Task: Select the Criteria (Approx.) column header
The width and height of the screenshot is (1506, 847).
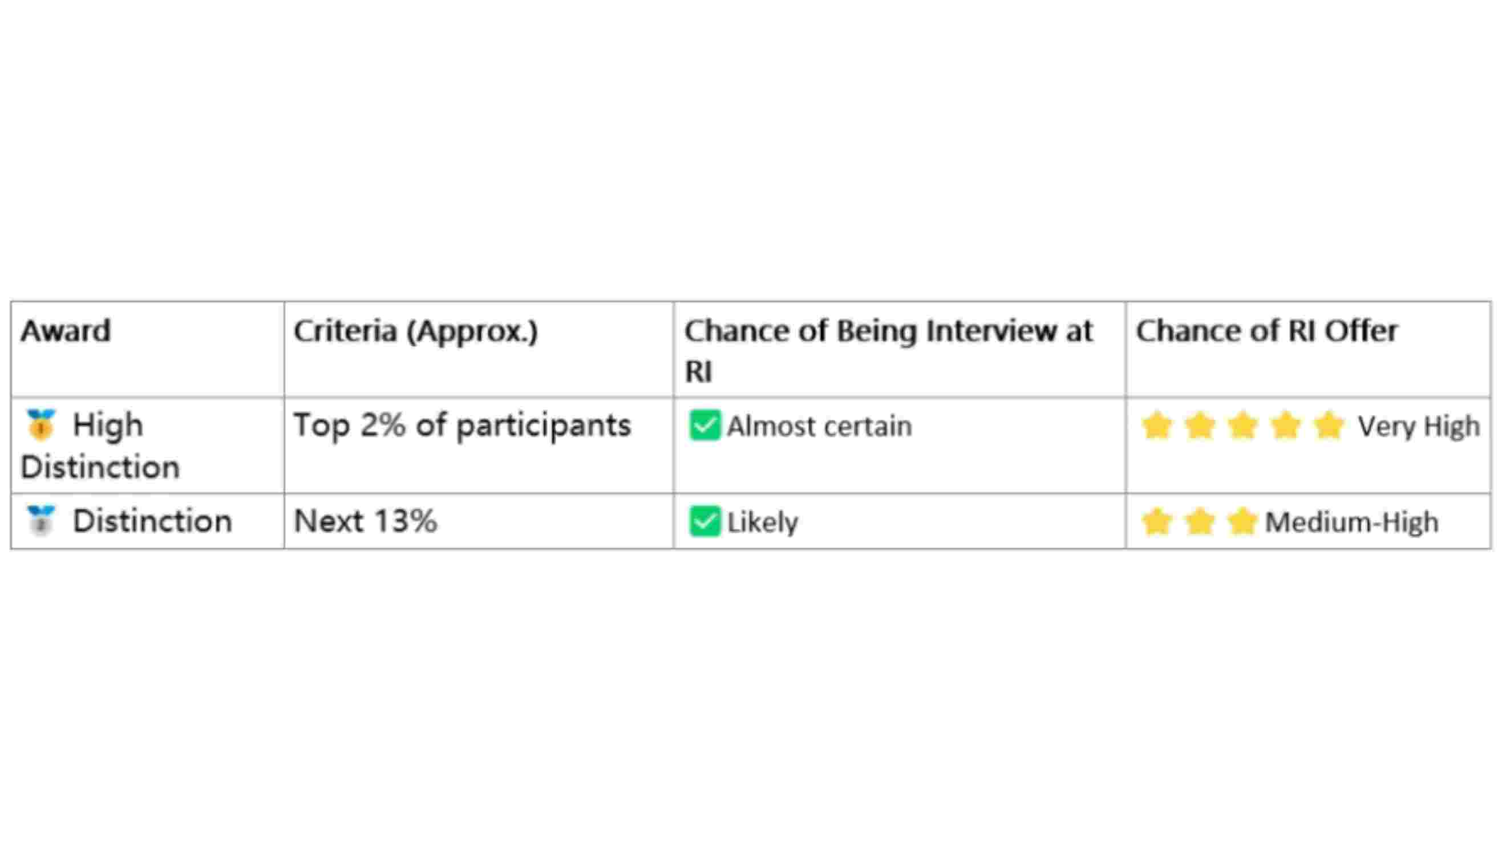Action: [416, 332]
